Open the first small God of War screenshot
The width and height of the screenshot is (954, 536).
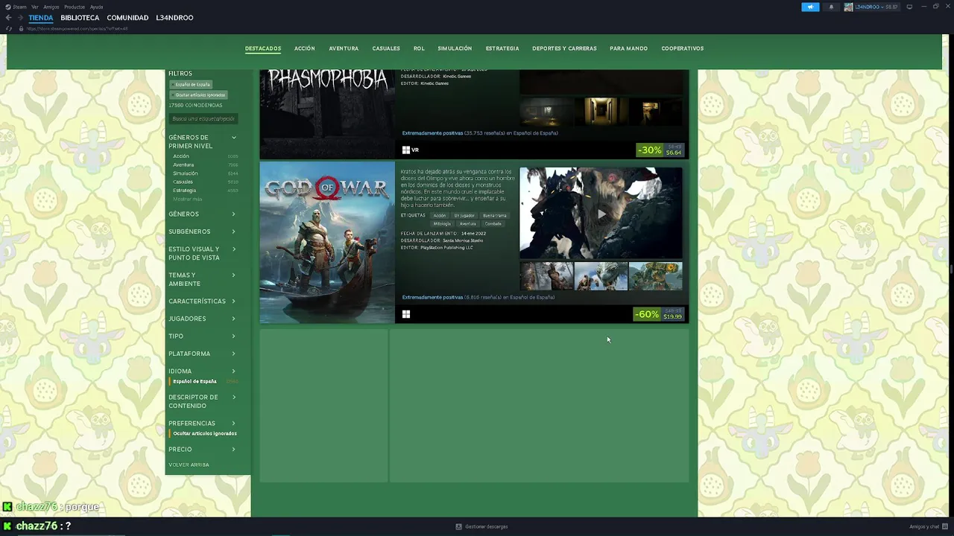click(x=546, y=276)
